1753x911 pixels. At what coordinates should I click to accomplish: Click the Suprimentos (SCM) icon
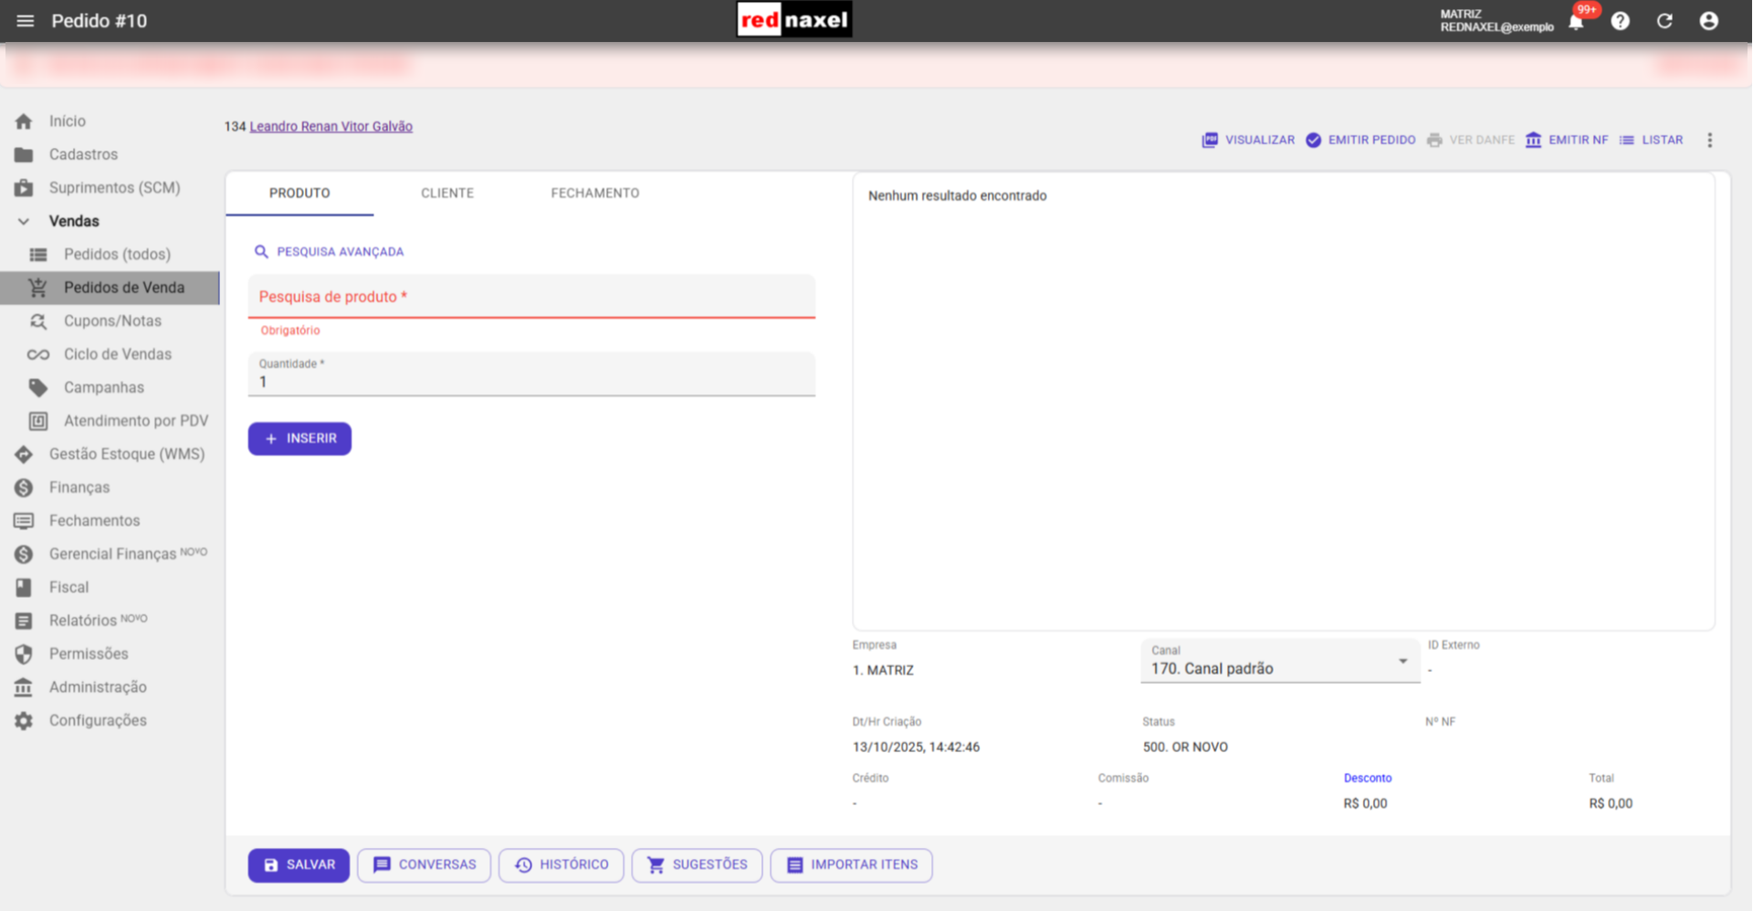(x=24, y=188)
